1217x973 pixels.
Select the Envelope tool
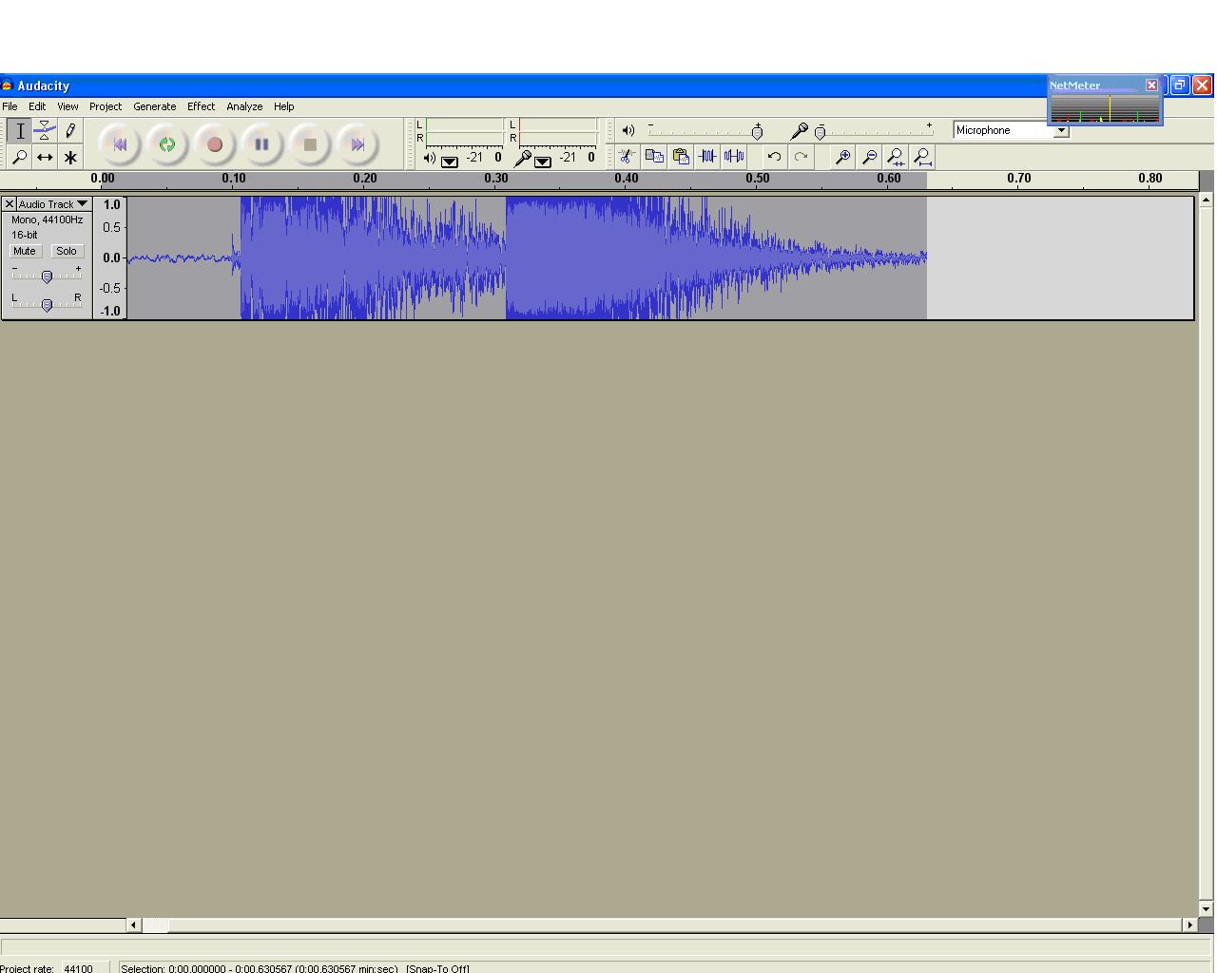[45, 131]
